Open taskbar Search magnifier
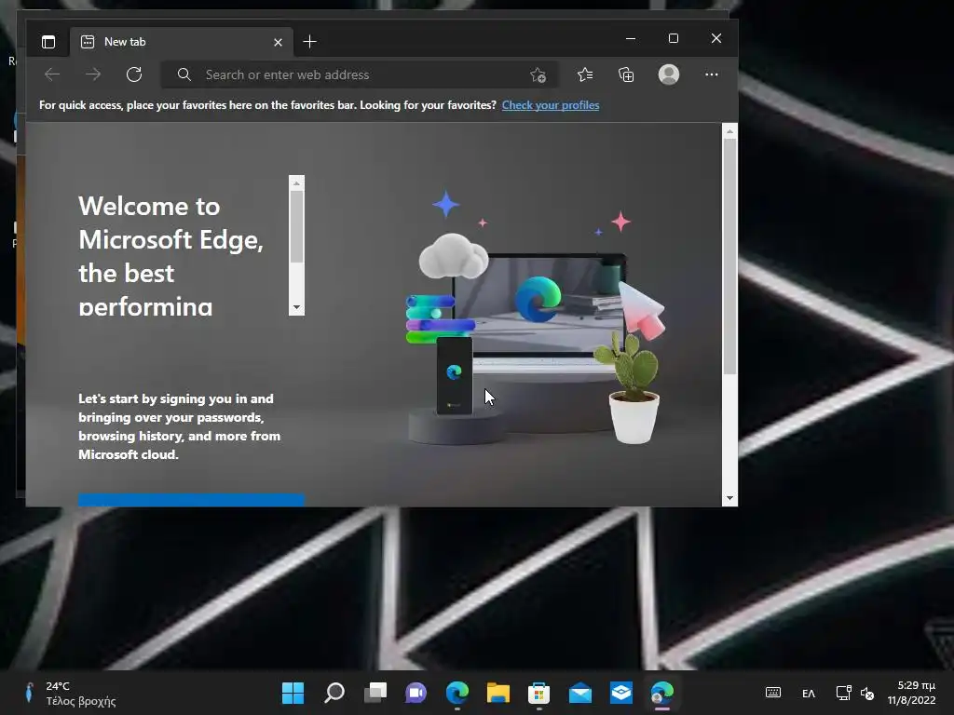 coord(334,693)
